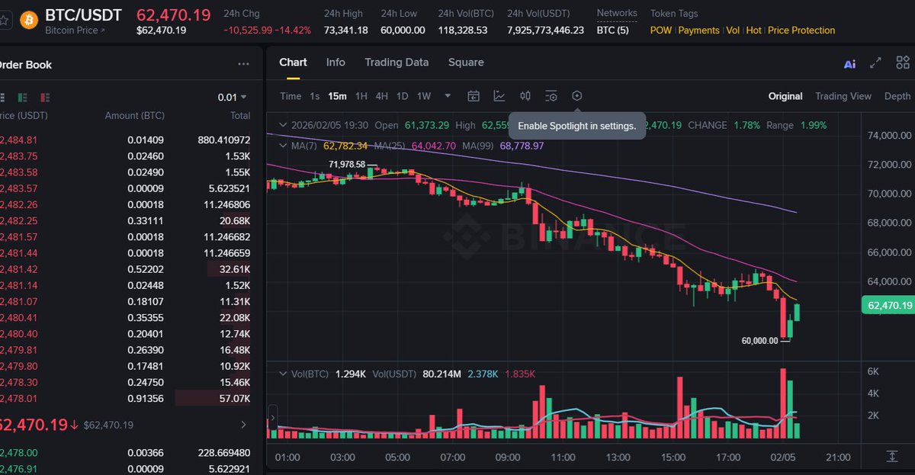The height and width of the screenshot is (475, 915).
Task: Click the 24h Low value 60,000.00
Action: [403, 30]
